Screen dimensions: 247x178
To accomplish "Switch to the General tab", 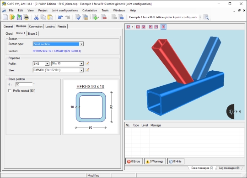I will (x=8, y=26).
